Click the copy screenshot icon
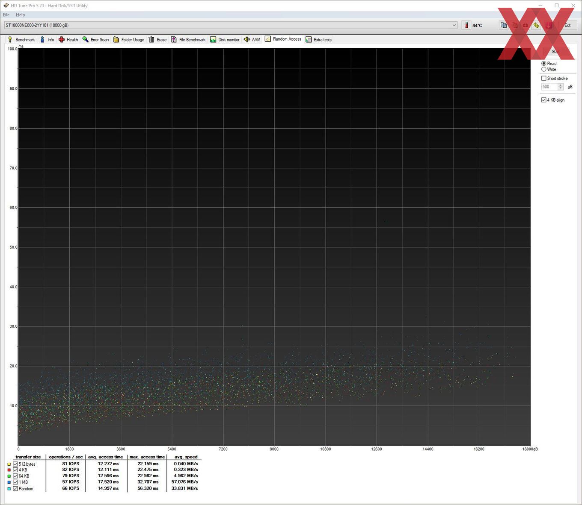The image size is (582, 505). point(515,25)
